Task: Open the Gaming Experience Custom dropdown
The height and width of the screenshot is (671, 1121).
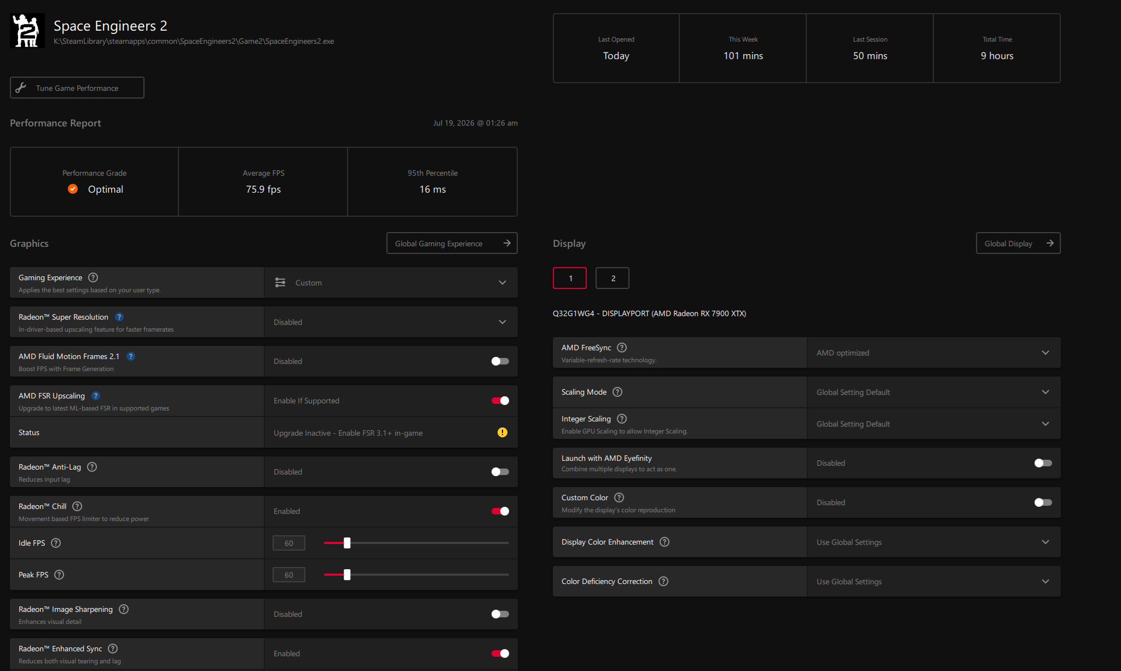Action: [391, 282]
